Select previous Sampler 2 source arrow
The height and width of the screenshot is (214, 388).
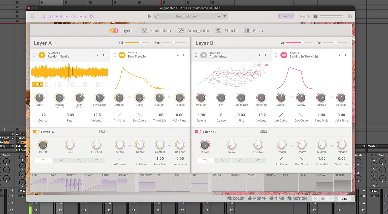(x=260, y=55)
